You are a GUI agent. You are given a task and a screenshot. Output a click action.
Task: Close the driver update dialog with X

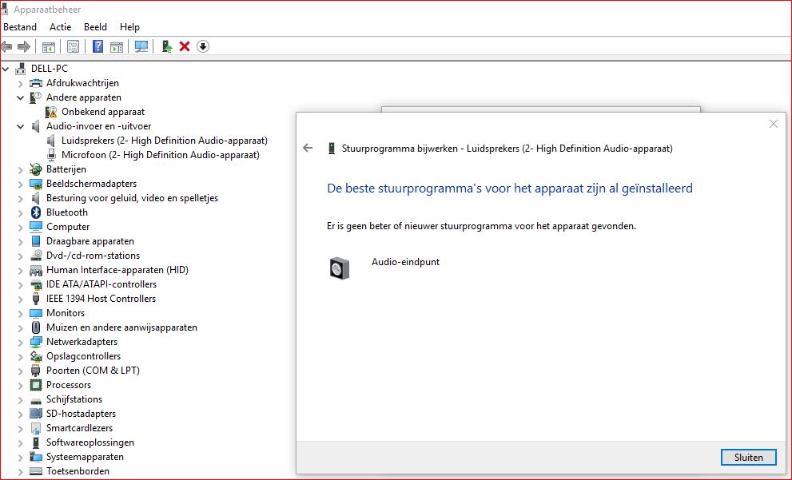[774, 124]
